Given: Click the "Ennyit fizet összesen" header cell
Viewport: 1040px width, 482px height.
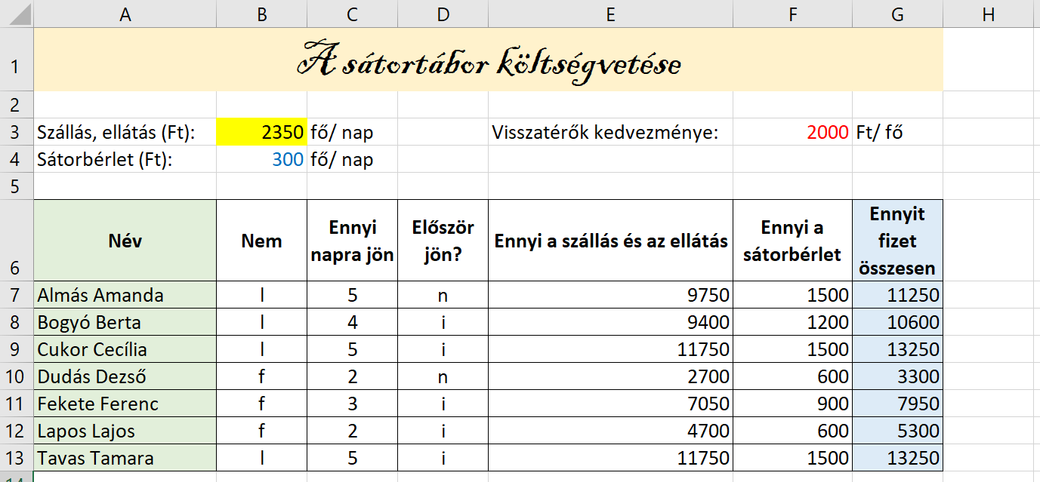Looking at the screenshot, I should pos(897,241).
